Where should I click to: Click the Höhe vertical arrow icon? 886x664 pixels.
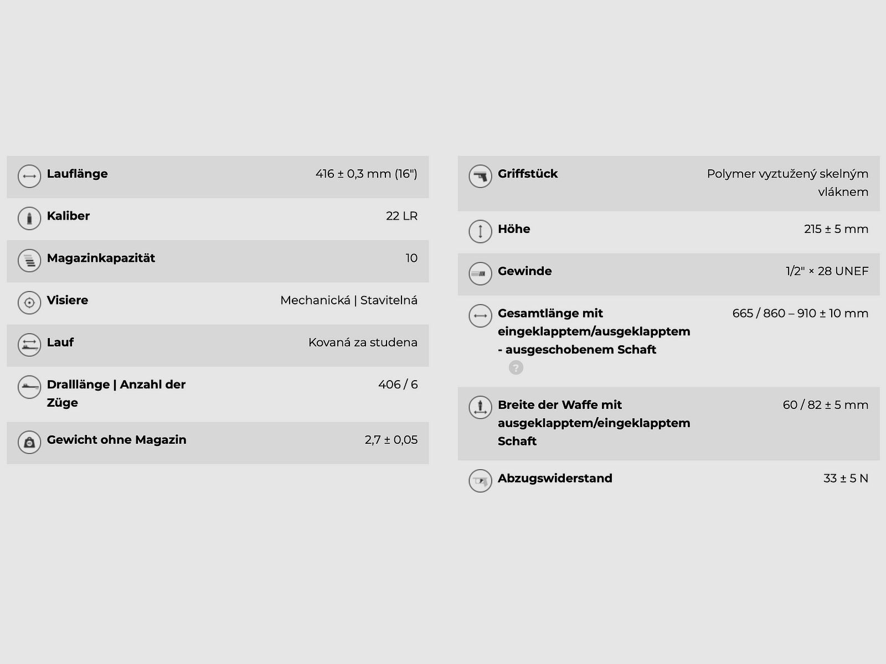point(480,231)
